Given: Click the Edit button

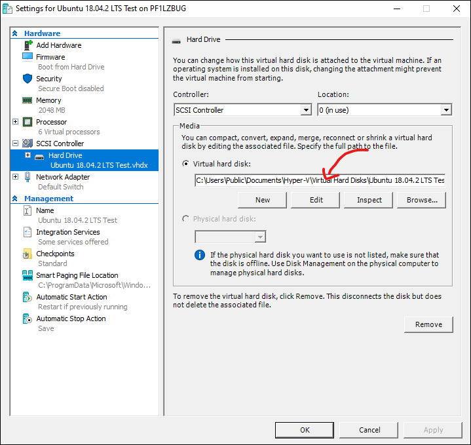Looking at the screenshot, I should (315, 200).
